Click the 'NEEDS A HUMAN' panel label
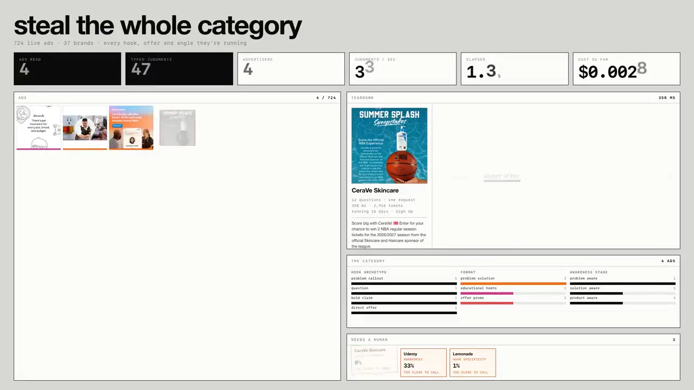The width and height of the screenshot is (694, 390). pos(369,340)
